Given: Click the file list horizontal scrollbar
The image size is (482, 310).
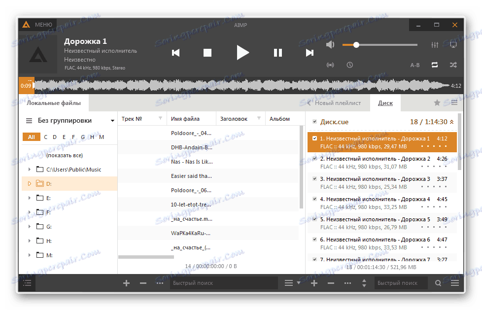Looking at the screenshot, I should point(146,257).
